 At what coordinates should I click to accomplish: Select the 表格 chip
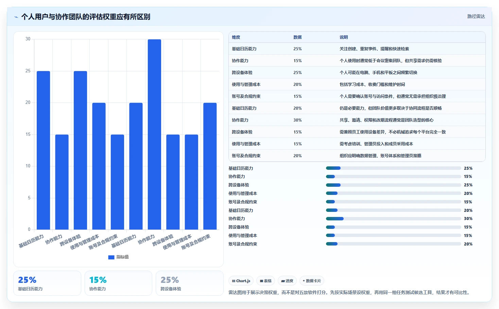(x=265, y=281)
